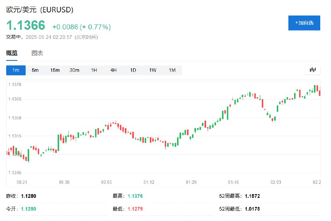This screenshot has width=331, height=221.
Task: Select the 4H timeframe
Action: point(113,70)
